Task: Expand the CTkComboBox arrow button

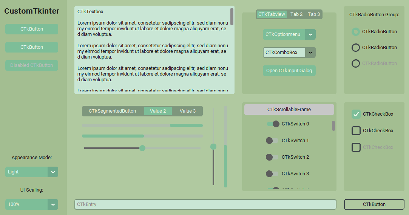Action: click(x=310, y=53)
